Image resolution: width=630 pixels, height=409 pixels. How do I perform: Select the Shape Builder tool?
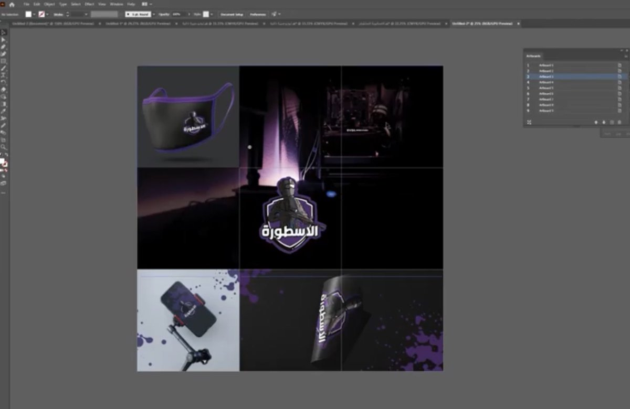[4, 96]
